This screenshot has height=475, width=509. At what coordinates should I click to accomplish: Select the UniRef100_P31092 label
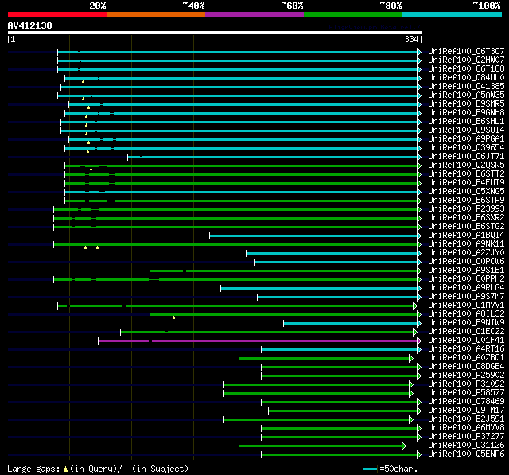(466, 384)
